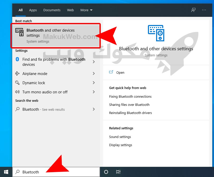Click the Windows Start button
Screen dimensions: 214x177
(x=6, y=172)
